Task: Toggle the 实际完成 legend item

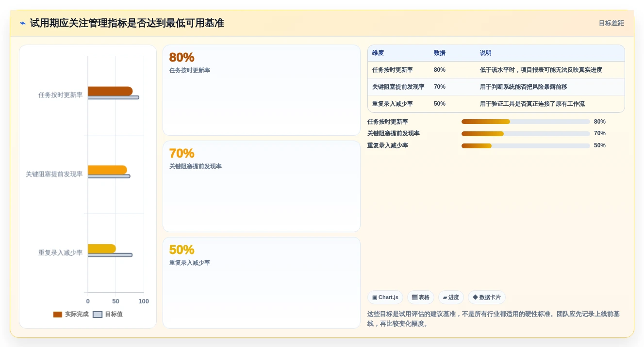Action: pos(71,314)
